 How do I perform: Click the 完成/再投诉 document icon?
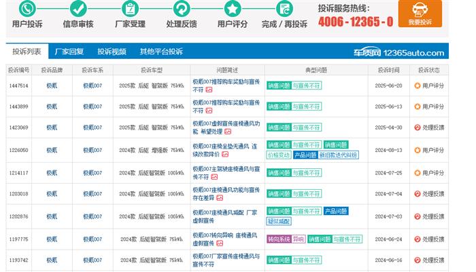pos(284,9)
